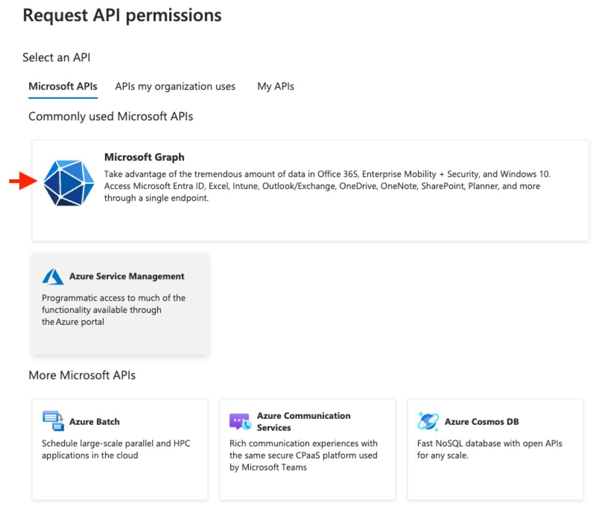
Task: Click the Azure Service Management logo icon
Action: point(53,277)
